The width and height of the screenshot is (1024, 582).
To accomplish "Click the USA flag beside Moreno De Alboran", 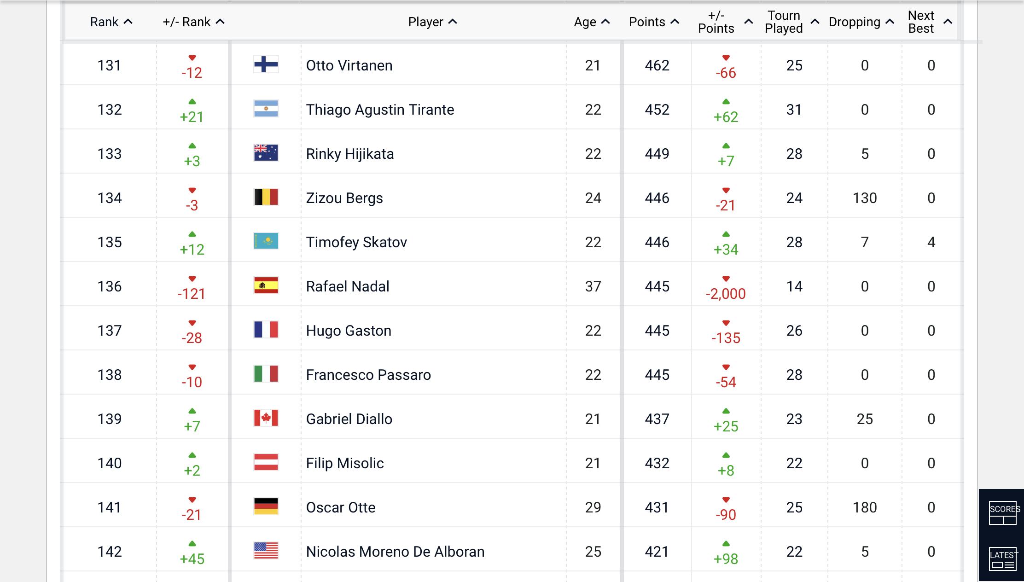I will click(266, 551).
